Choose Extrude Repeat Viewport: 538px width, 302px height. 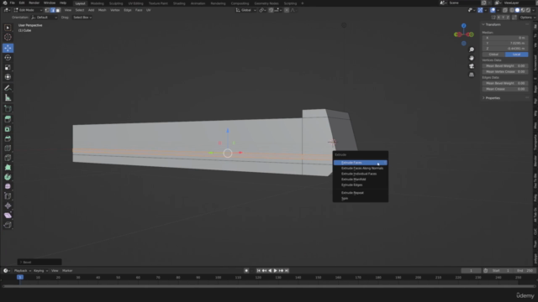pyautogui.click(x=361, y=193)
